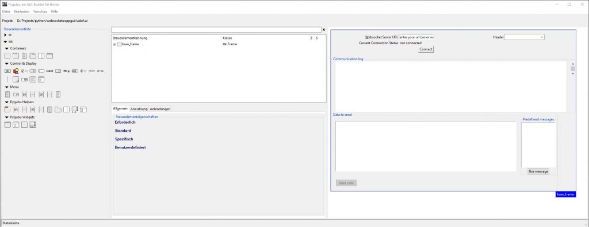Click the Communication log text area

pyautogui.click(x=451, y=86)
